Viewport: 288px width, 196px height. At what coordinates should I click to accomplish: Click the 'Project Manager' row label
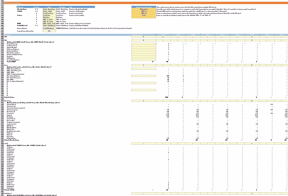(x=12, y=44)
